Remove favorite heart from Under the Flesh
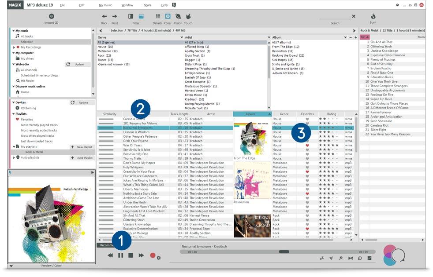This screenshot has height=277, width=433. 307,201
